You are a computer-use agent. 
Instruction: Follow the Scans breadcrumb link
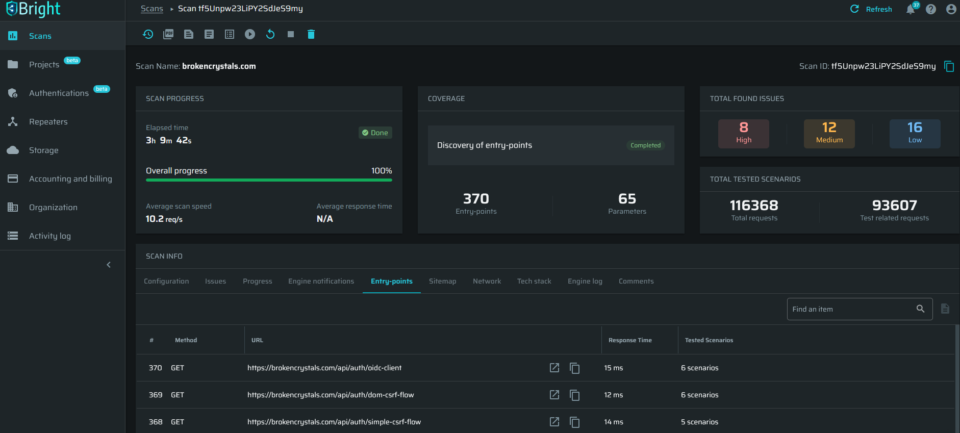point(152,9)
